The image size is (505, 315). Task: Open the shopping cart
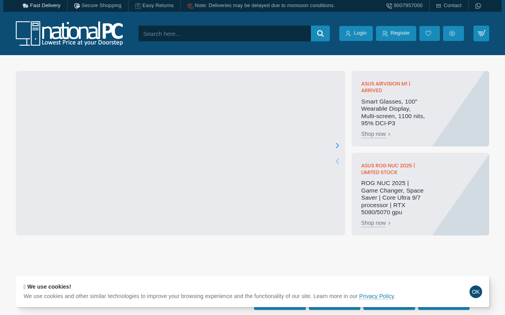pyautogui.click(x=481, y=33)
